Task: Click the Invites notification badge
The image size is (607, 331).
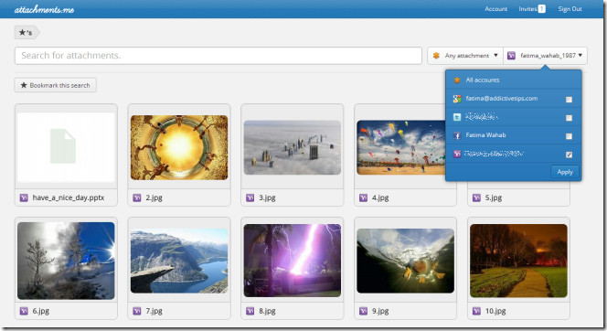Action: tap(541, 9)
